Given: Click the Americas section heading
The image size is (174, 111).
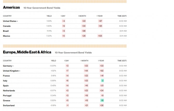Looking at the screenshot, I should 11,8.
